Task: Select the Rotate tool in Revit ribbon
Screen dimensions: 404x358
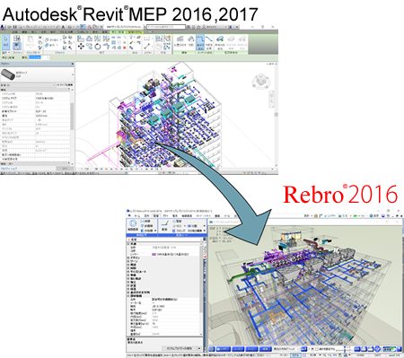Action: pos(98,47)
